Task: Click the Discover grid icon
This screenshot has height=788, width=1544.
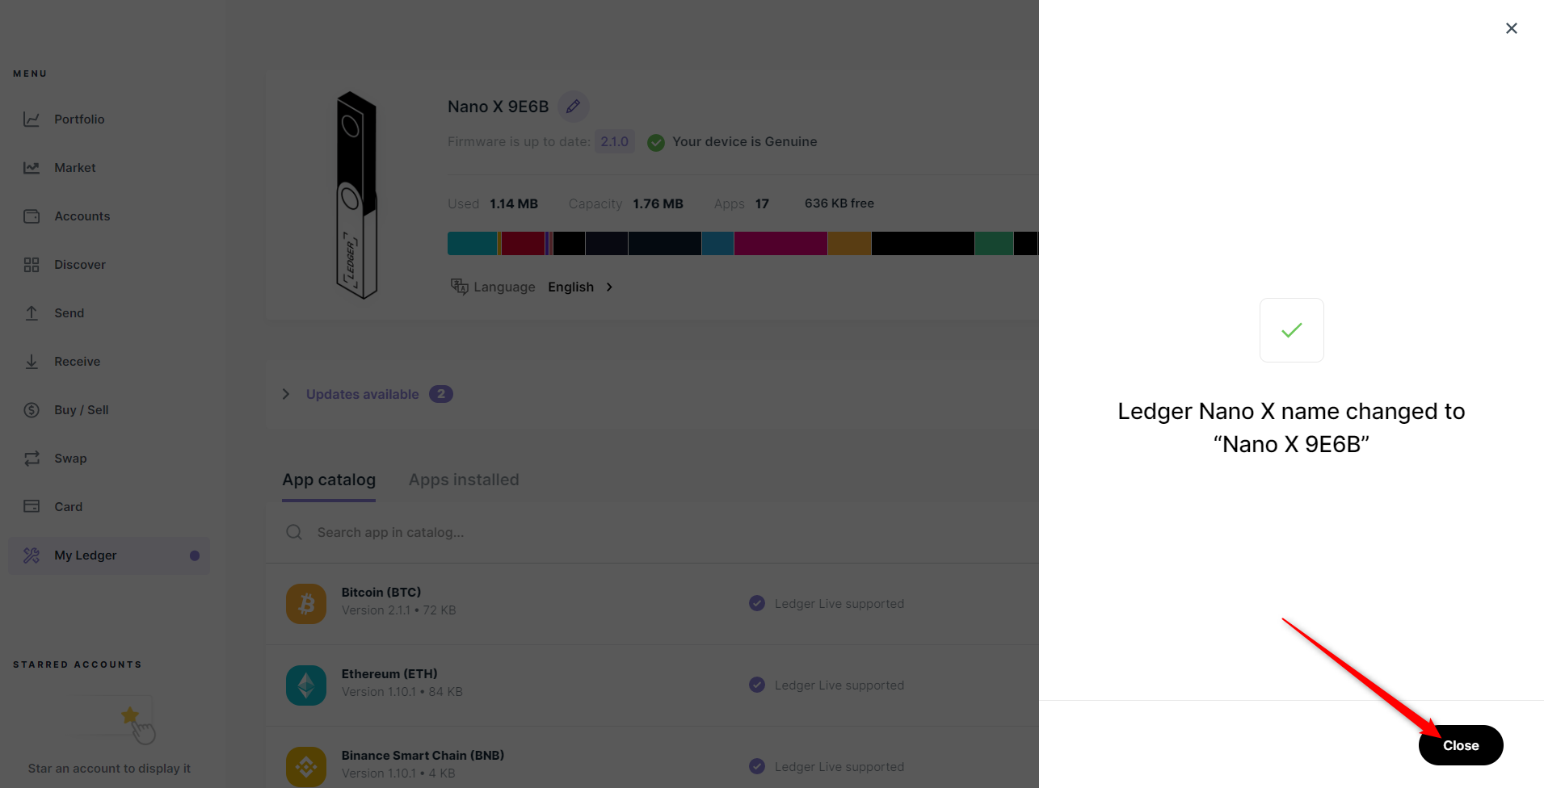Action: pyautogui.click(x=32, y=265)
